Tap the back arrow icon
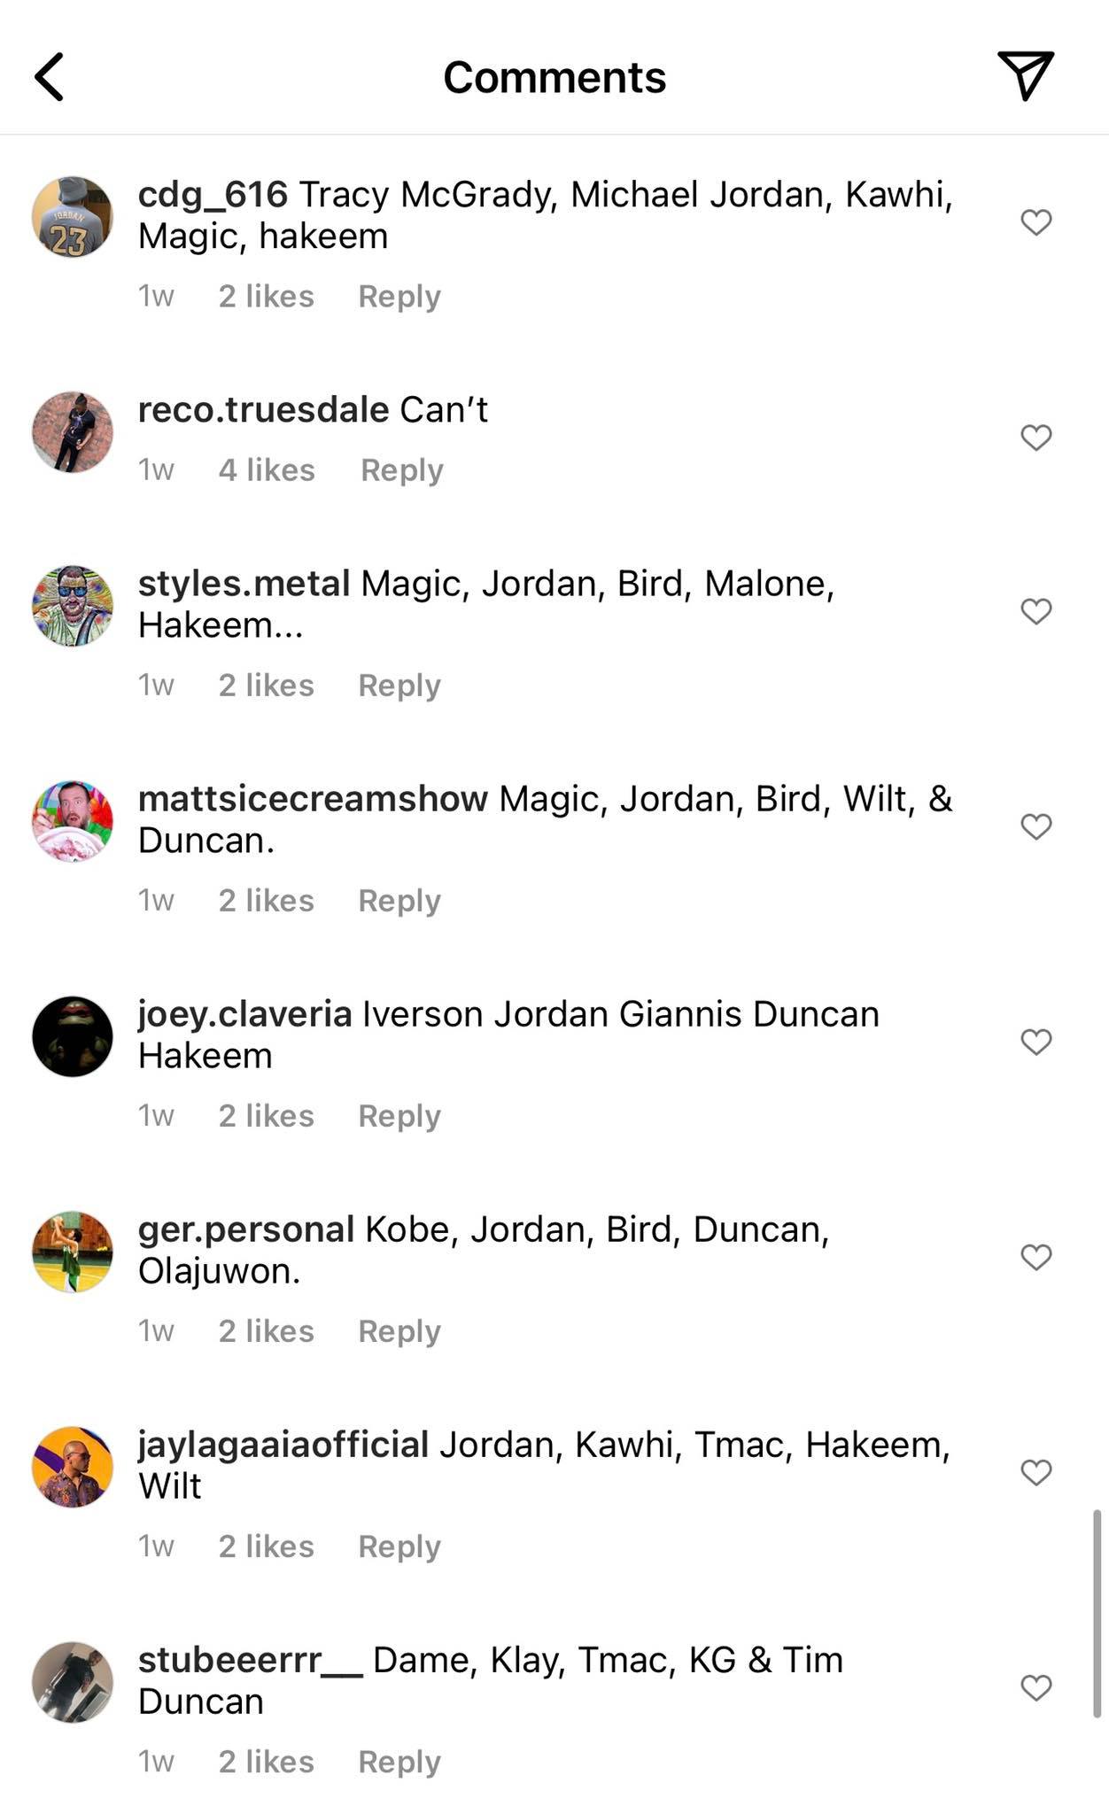 coord(50,77)
